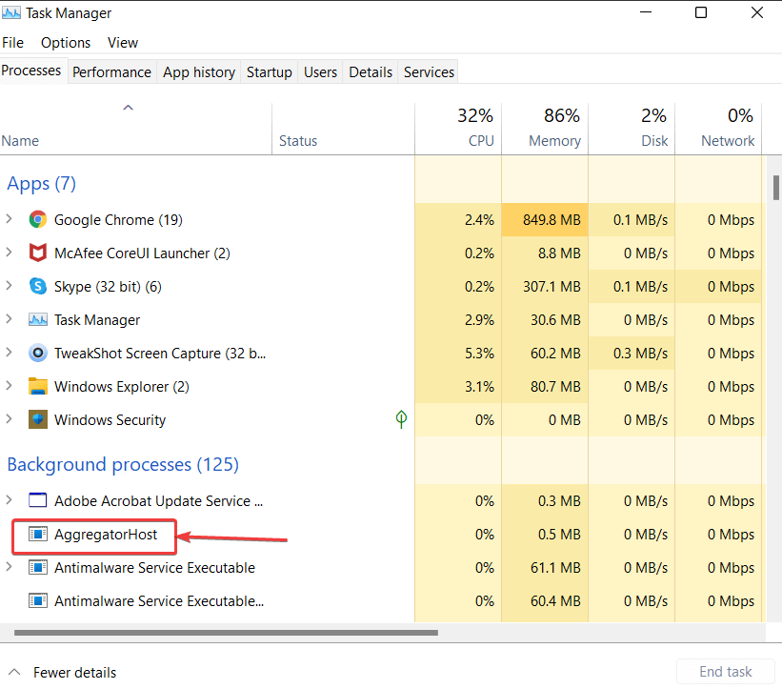Sort processes by the CPU column

pyautogui.click(x=458, y=129)
